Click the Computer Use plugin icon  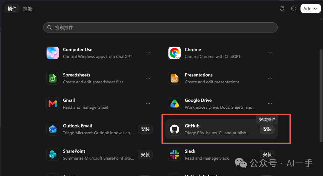pos(53,53)
